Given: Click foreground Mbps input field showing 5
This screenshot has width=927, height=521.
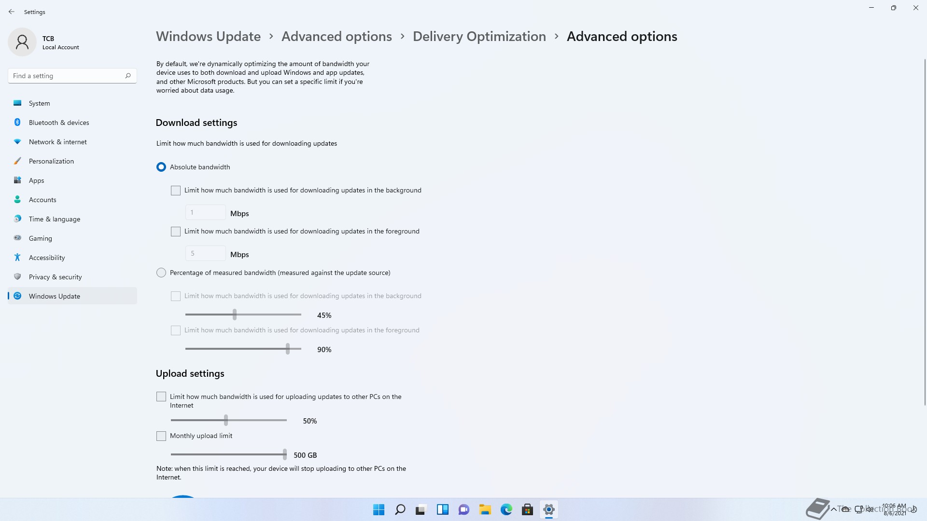Looking at the screenshot, I should point(206,253).
